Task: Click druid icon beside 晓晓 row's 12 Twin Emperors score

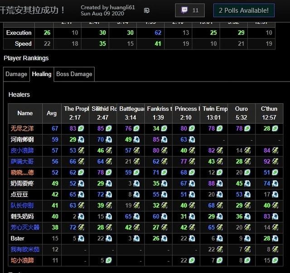Action: click(220, 172)
